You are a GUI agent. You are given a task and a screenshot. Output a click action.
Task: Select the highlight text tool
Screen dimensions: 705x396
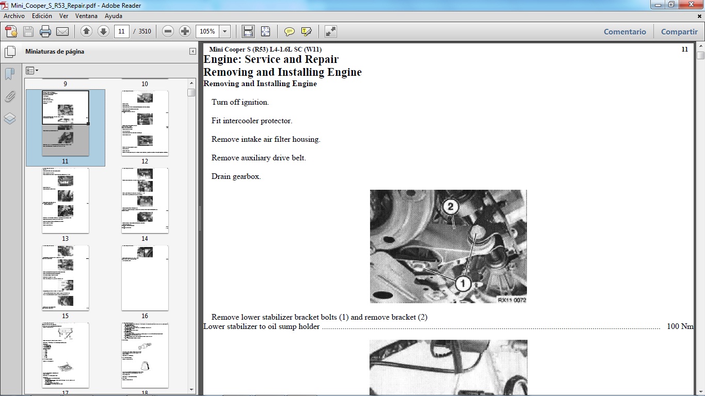(x=306, y=31)
